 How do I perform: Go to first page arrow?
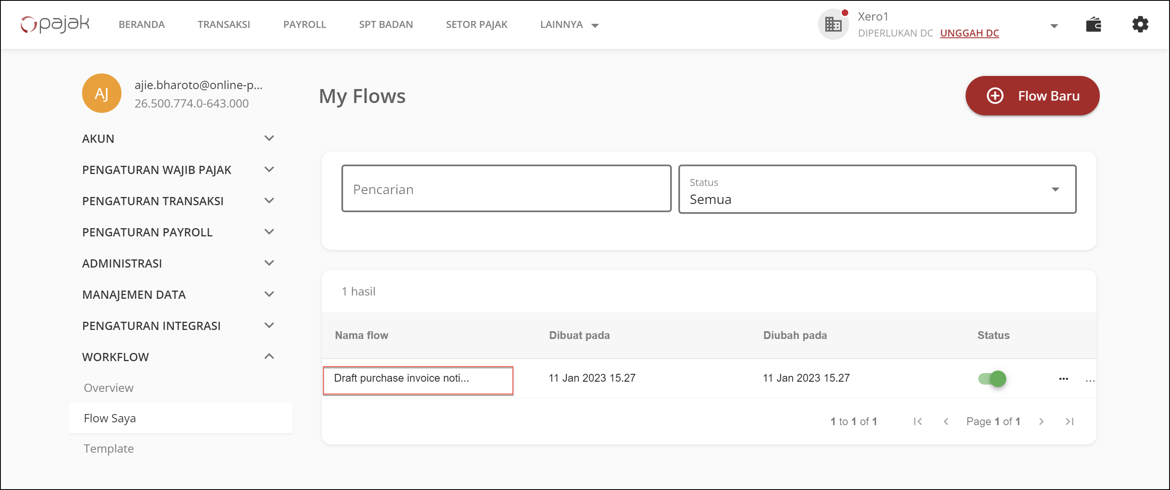point(918,421)
